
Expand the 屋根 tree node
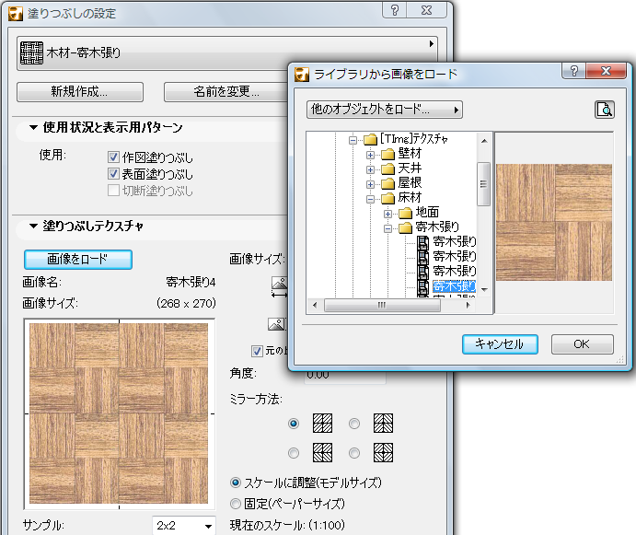(x=370, y=184)
